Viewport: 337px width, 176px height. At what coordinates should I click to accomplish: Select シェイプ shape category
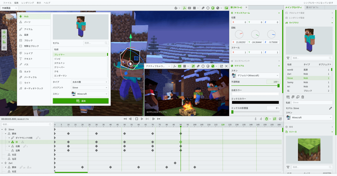[x=34, y=53]
